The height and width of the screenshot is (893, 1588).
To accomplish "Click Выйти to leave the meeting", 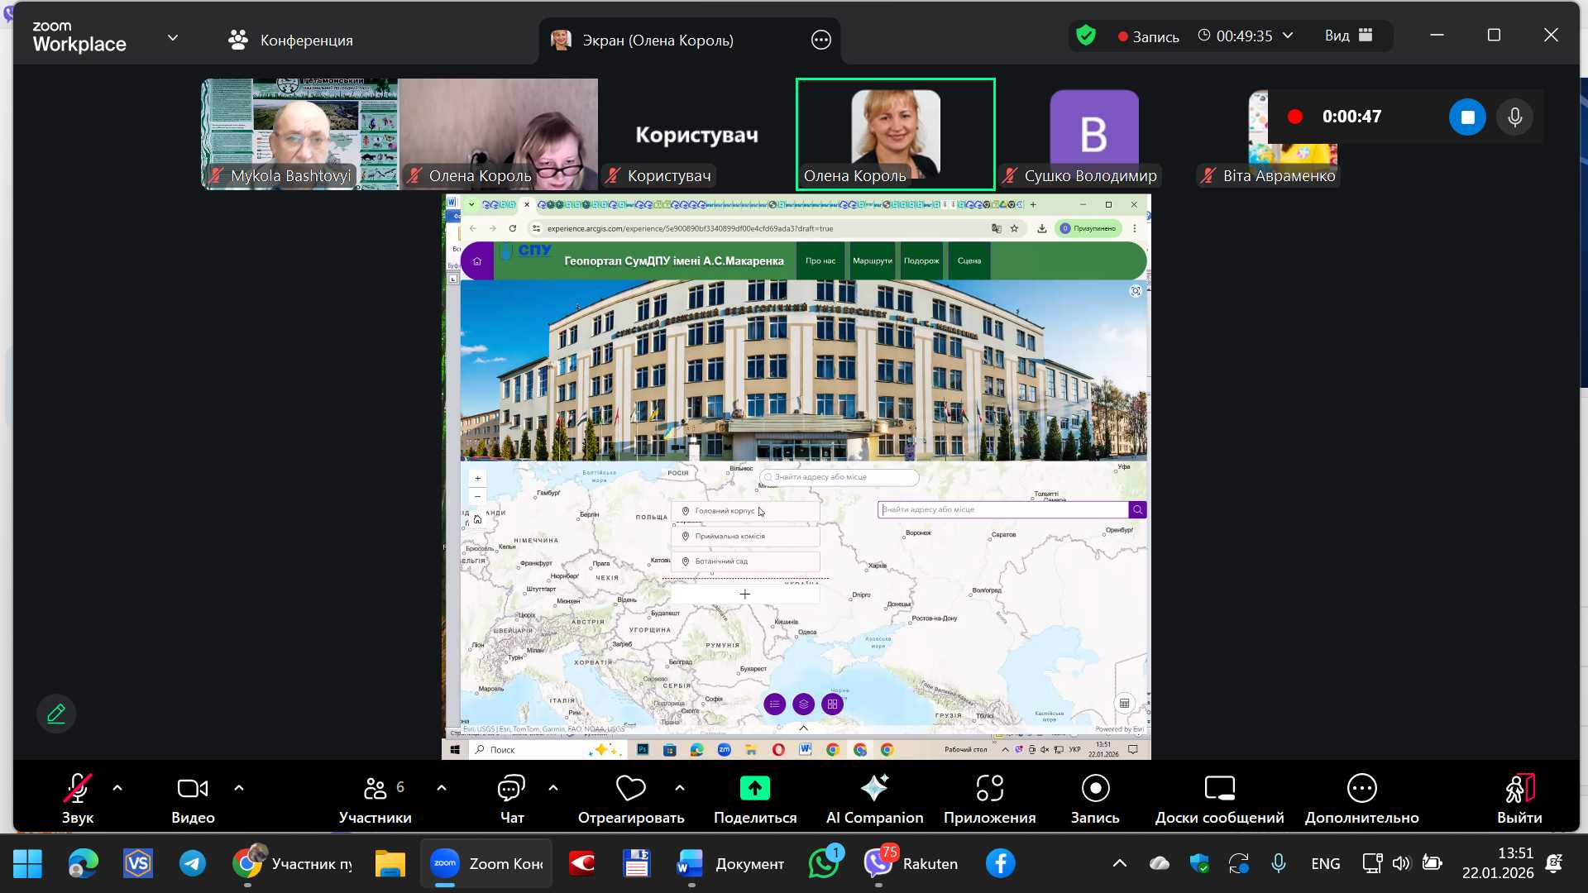I will pos(1519,798).
